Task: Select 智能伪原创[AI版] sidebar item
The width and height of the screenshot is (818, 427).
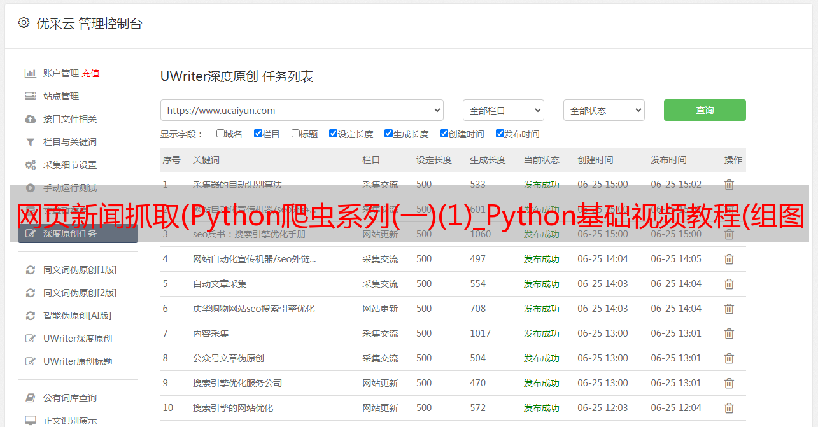Action: (77, 316)
